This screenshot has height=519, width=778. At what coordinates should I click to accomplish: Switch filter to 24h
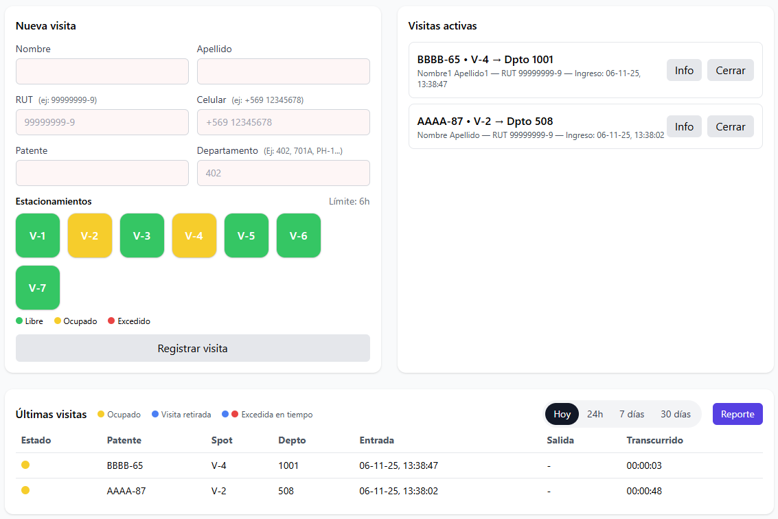[595, 414]
